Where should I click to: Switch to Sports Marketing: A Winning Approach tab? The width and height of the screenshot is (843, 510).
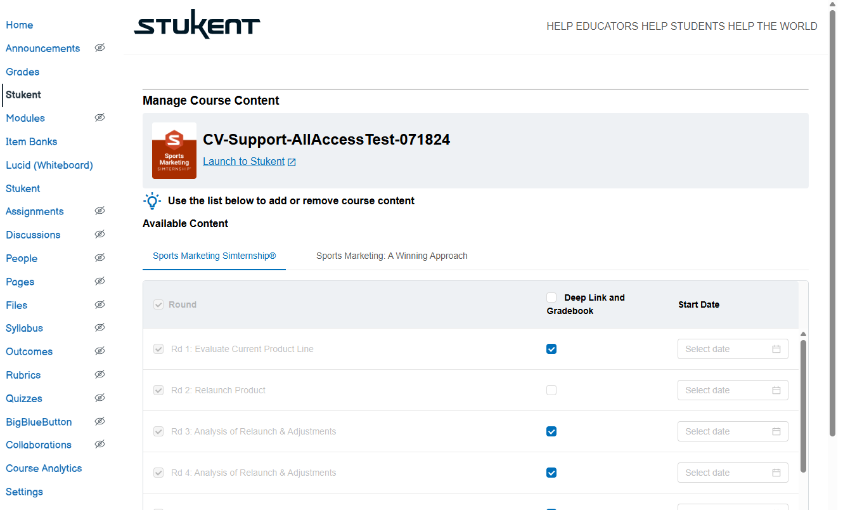(392, 256)
